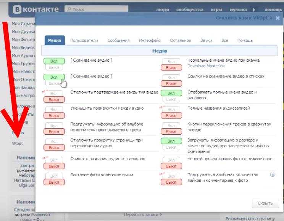Image resolution: width=284 pixels, height=221 pixels.
Task: Click the VKontakte logo icon
Action: click(x=17, y=9)
